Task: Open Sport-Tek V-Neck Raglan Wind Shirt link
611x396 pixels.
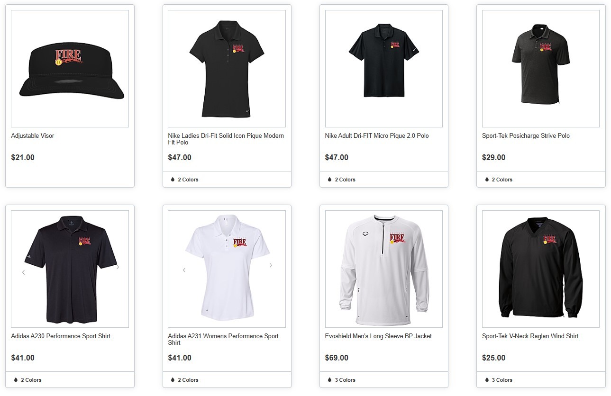Action: (530, 336)
